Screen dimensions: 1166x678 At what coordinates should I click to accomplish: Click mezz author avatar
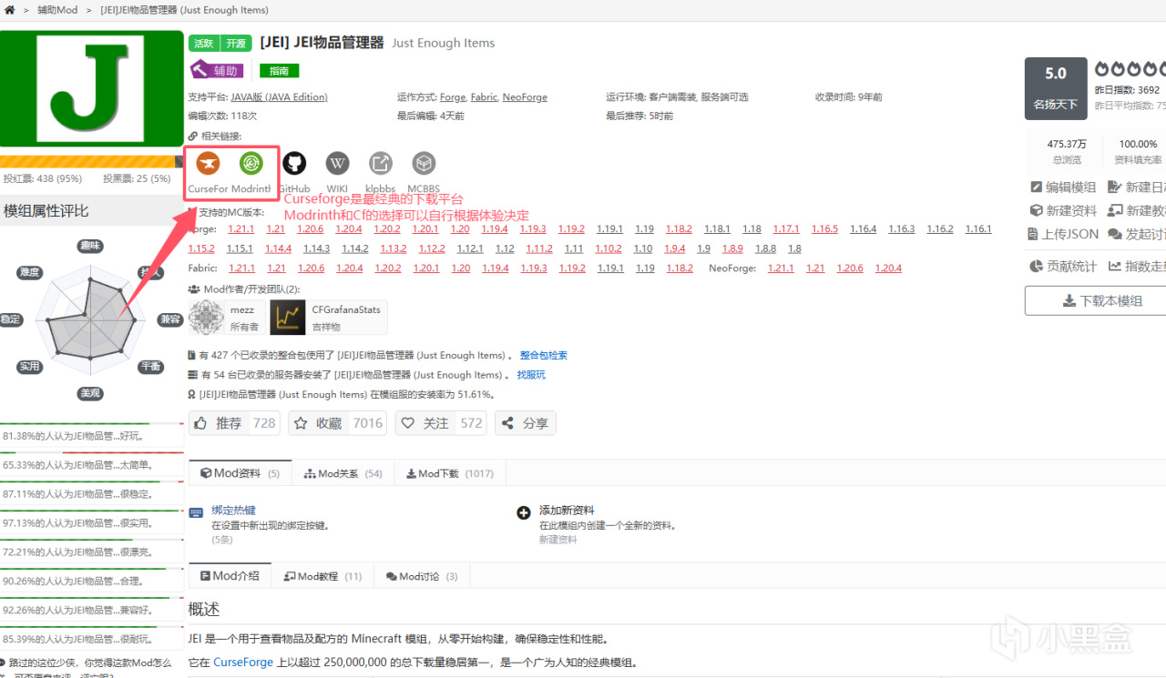[x=207, y=318]
